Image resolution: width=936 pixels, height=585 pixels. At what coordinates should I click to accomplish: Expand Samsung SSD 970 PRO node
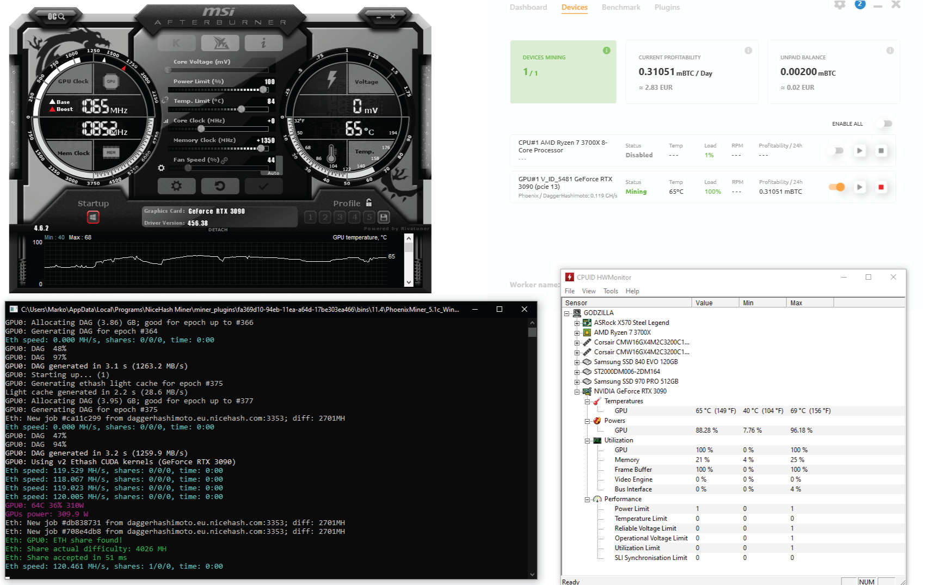click(577, 382)
